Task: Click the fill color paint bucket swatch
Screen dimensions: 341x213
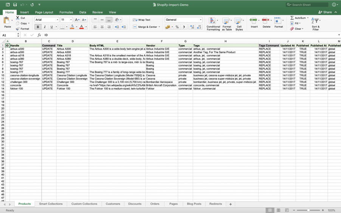Action: [72, 27]
